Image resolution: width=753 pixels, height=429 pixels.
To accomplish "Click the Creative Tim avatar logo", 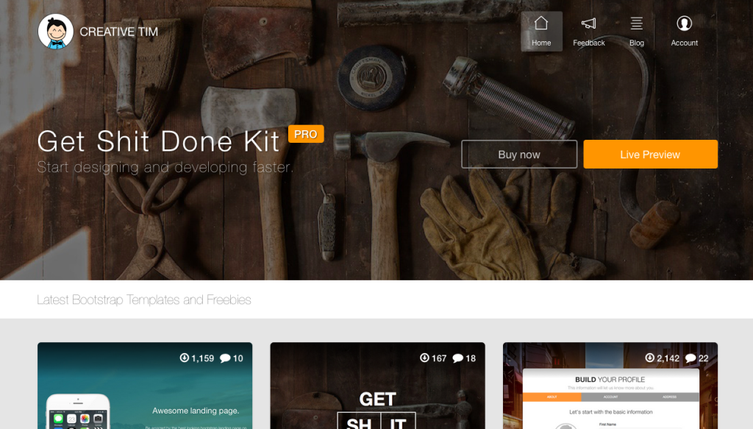I will pyautogui.click(x=56, y=32).
